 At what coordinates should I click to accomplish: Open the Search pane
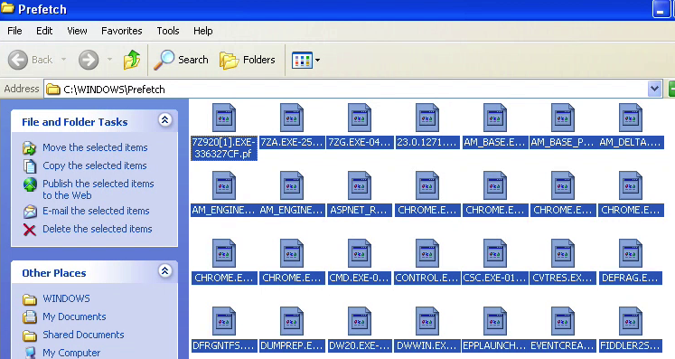point(182,60)
